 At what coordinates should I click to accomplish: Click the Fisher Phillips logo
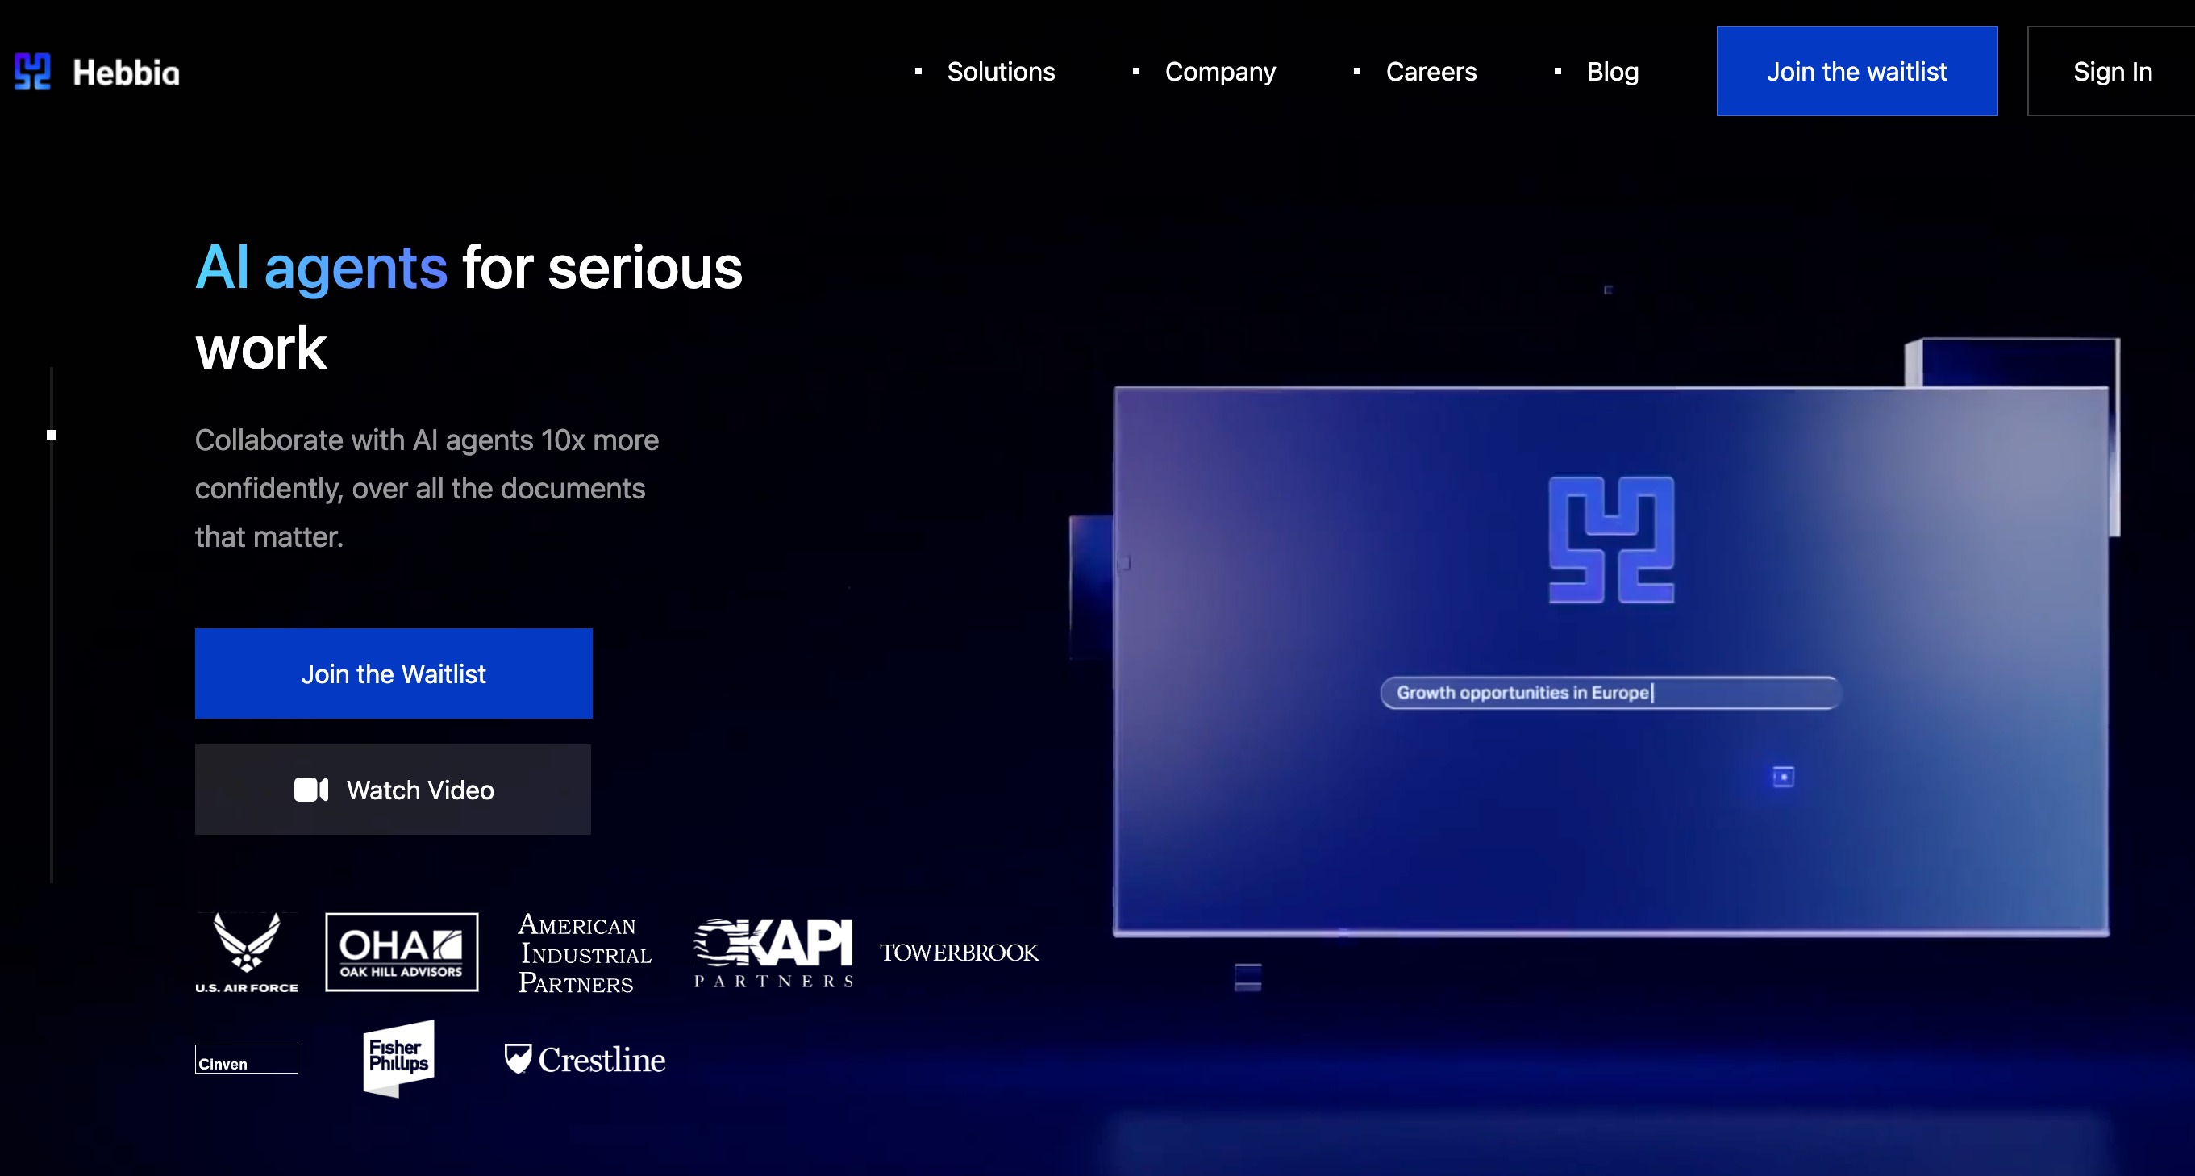399,1058
